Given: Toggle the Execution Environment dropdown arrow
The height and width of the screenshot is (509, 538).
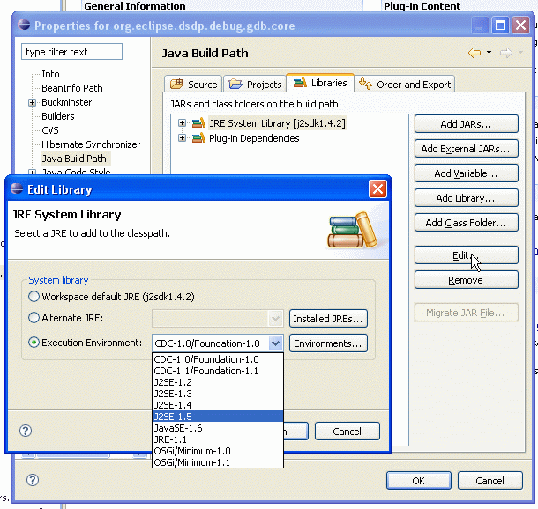Looking at the screenshot, I should point(276,343).
